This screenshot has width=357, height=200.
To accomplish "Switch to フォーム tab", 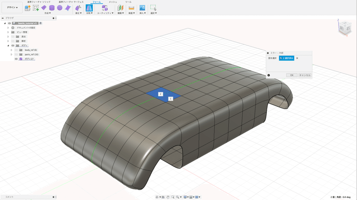I will (x=96, y=2).
